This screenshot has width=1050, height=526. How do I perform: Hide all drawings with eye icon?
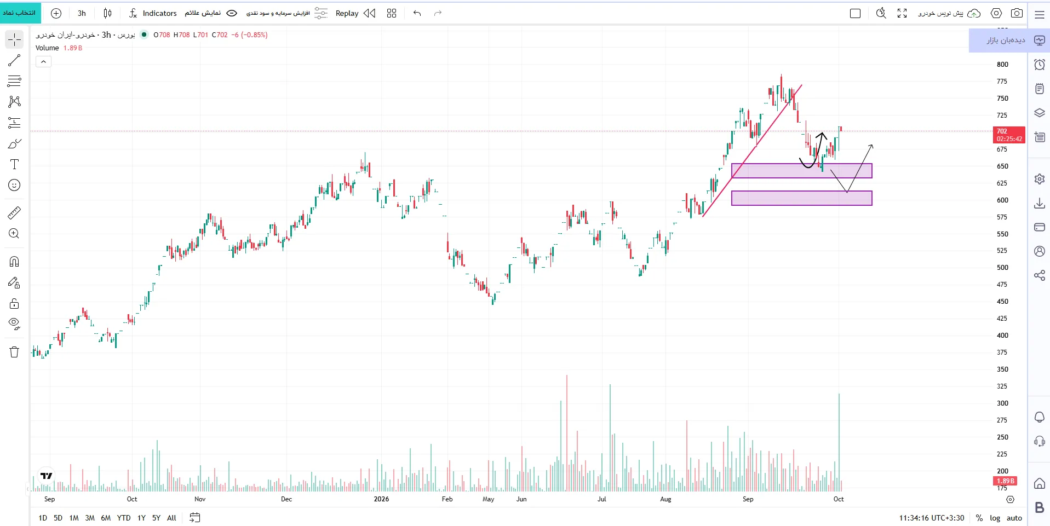(x=14, y=324)
